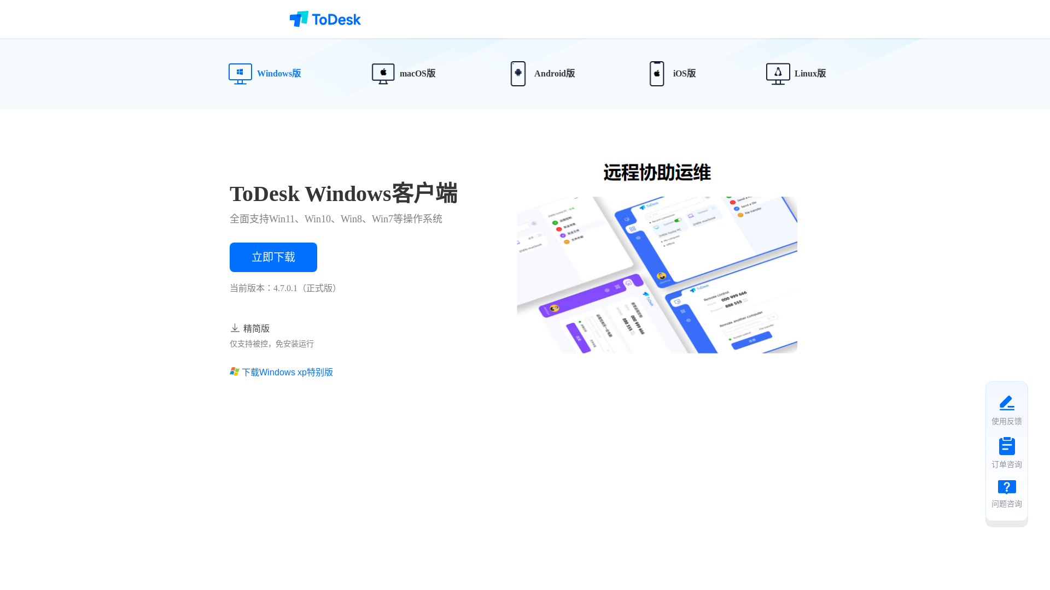Select the macOS monitor icon
Image resolution: width=1050 pixels, height=590 pixels.
(383, 74)
